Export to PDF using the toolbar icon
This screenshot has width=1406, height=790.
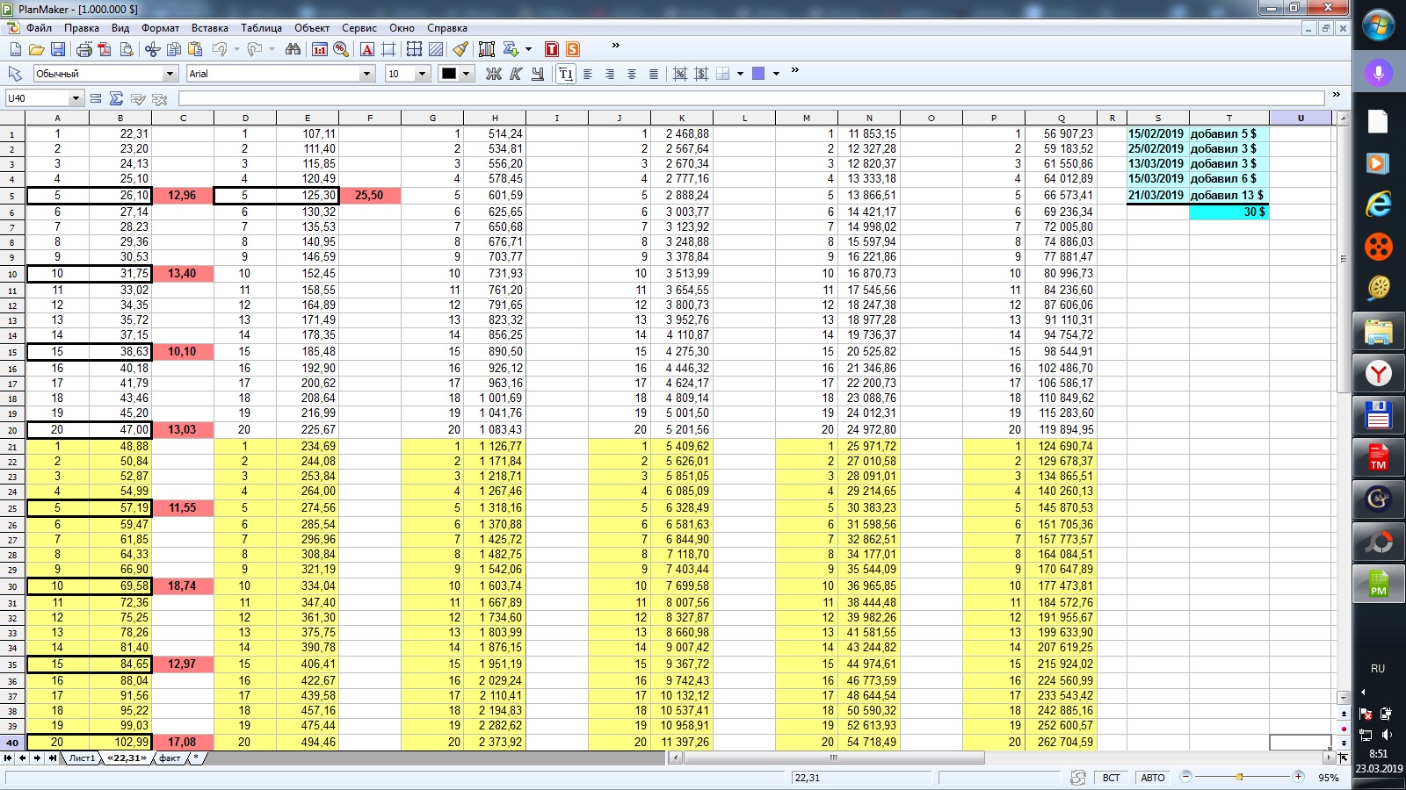click(x=105, y=49)
